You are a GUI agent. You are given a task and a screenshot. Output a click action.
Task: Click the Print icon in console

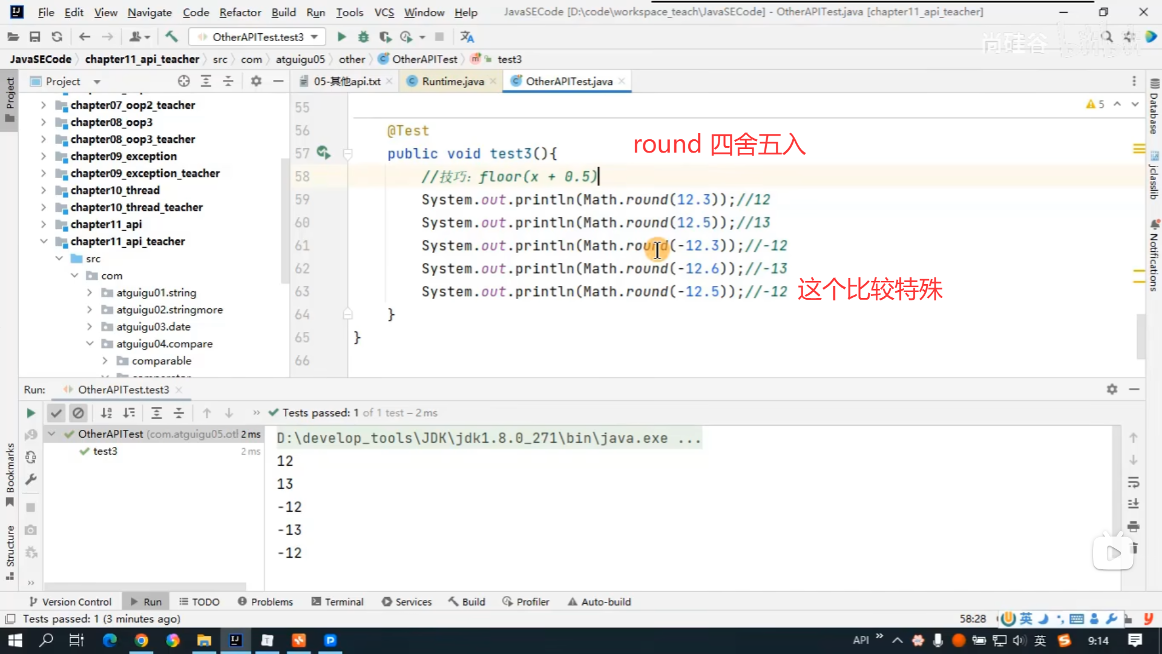tap(1134, 527)
